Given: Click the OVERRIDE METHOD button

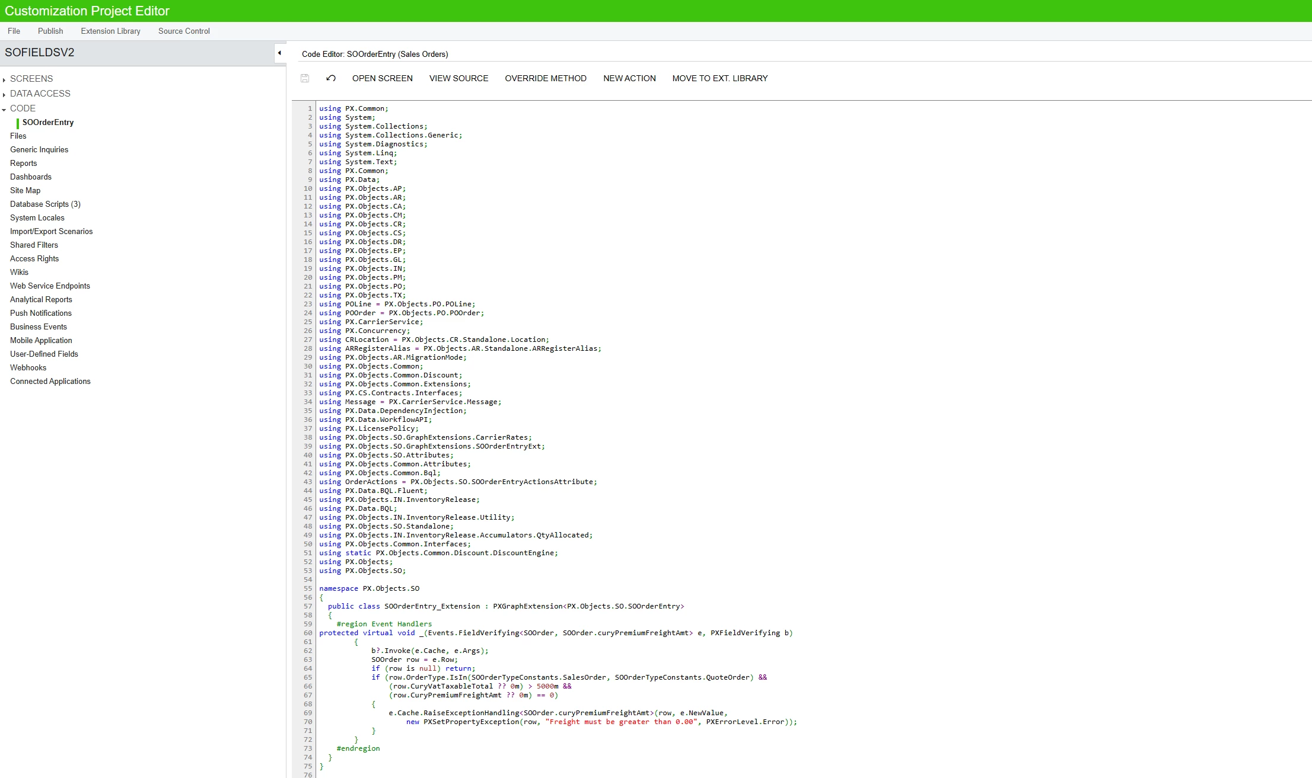Looking at the screenshot, I should click(545, 78).
